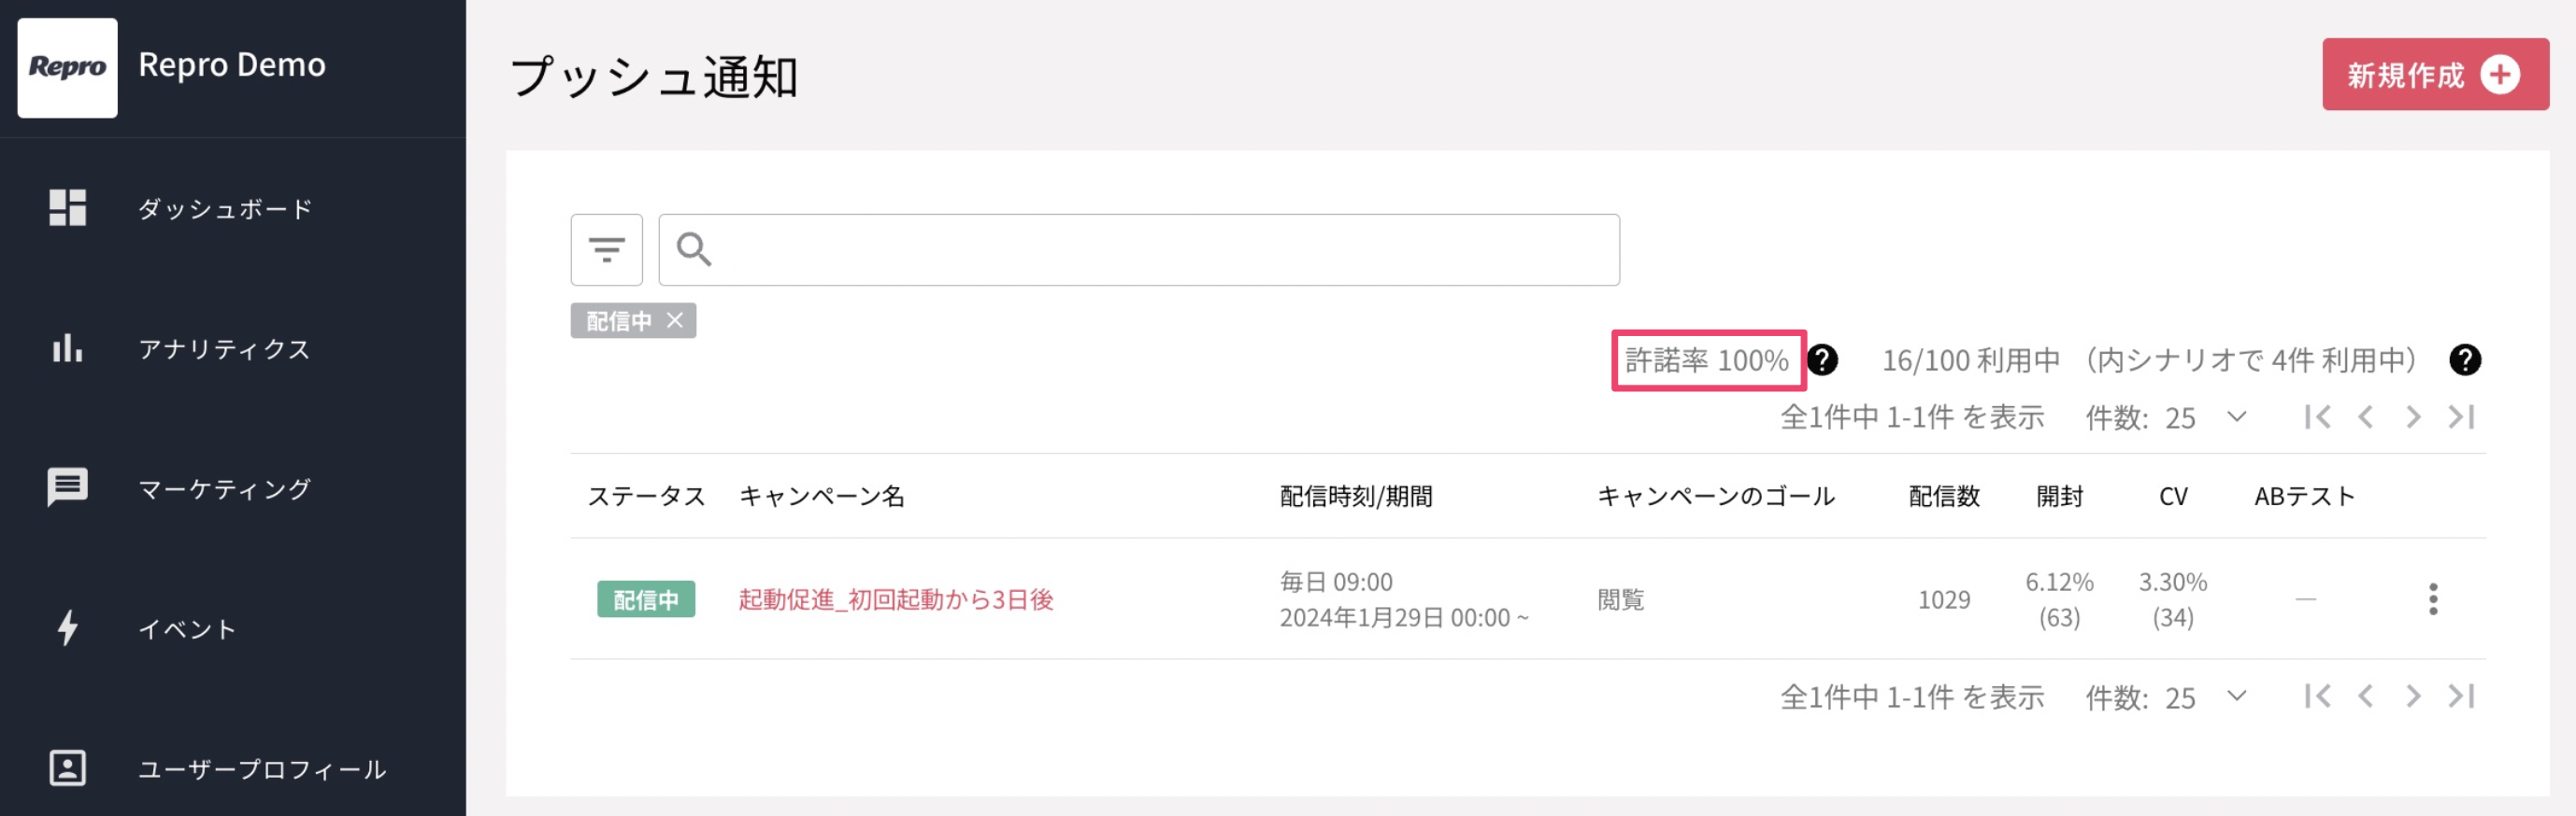Jump to first page in top pagination
2576x816 pixels.
[2317, 416]
